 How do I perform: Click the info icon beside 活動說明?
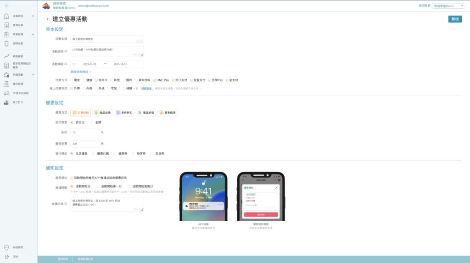tap(66, 51)
